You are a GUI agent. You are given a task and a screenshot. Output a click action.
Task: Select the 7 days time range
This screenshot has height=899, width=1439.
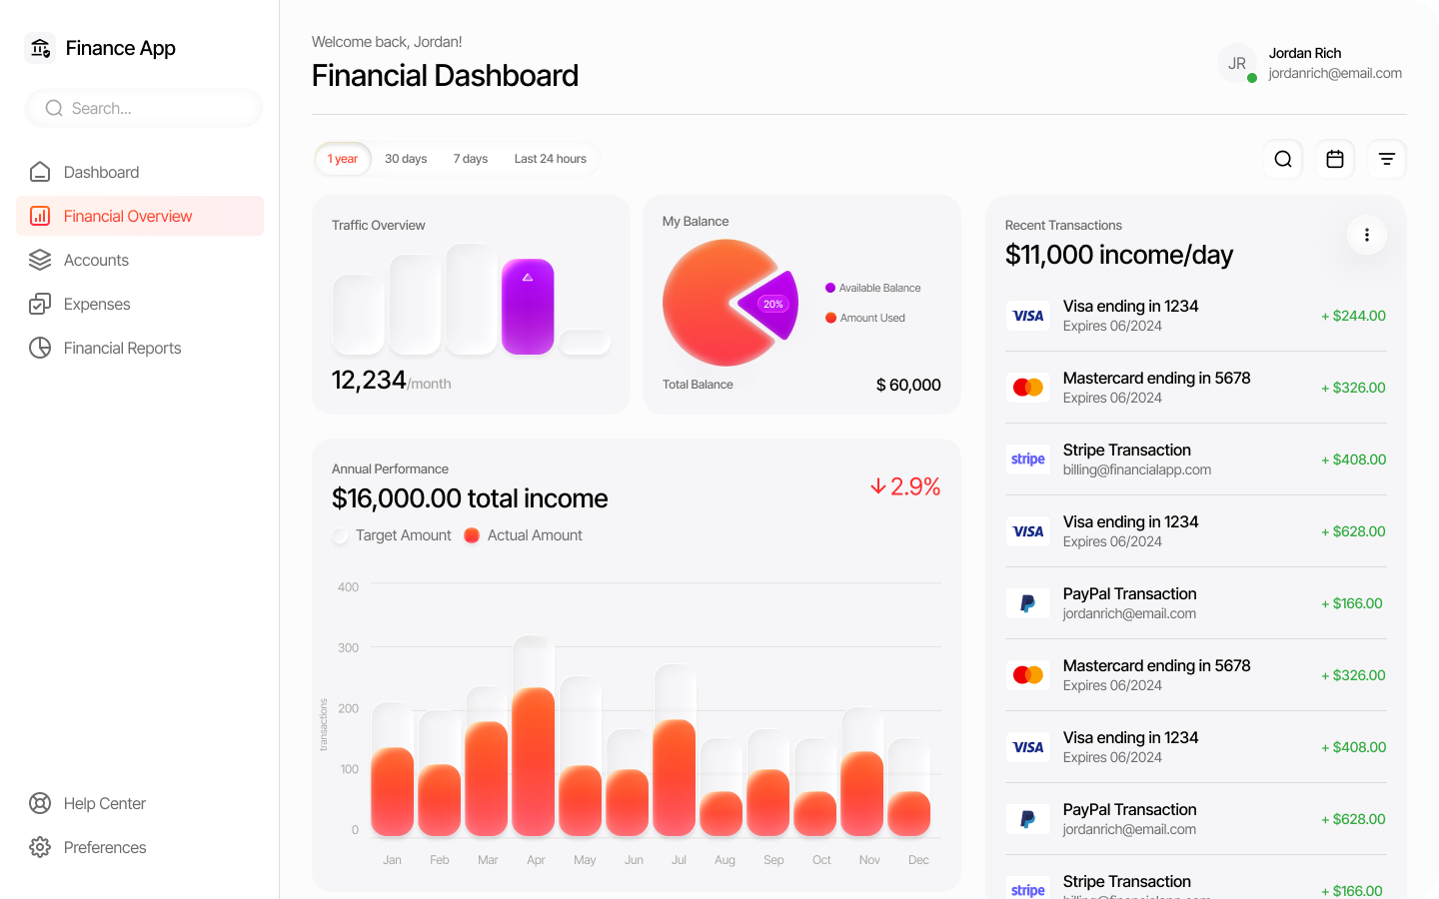[x=471, y=159]
